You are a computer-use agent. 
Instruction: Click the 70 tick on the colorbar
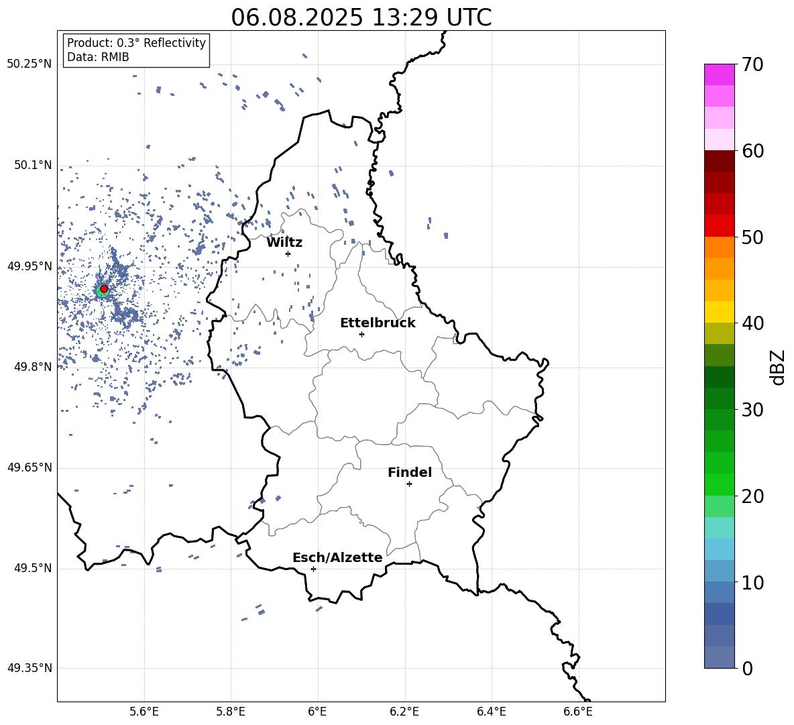(752, 65)
